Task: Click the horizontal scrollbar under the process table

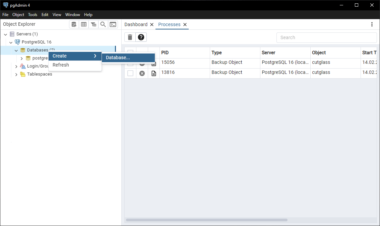Action: click(206, 220)
